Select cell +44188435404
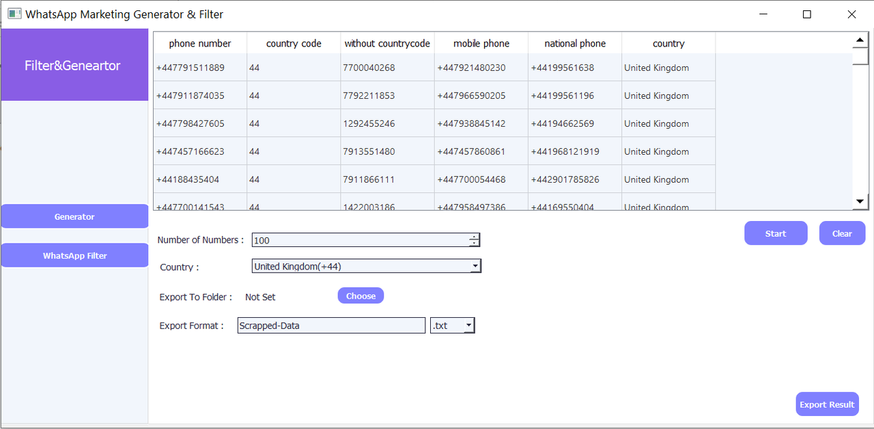 click(200, 179)
